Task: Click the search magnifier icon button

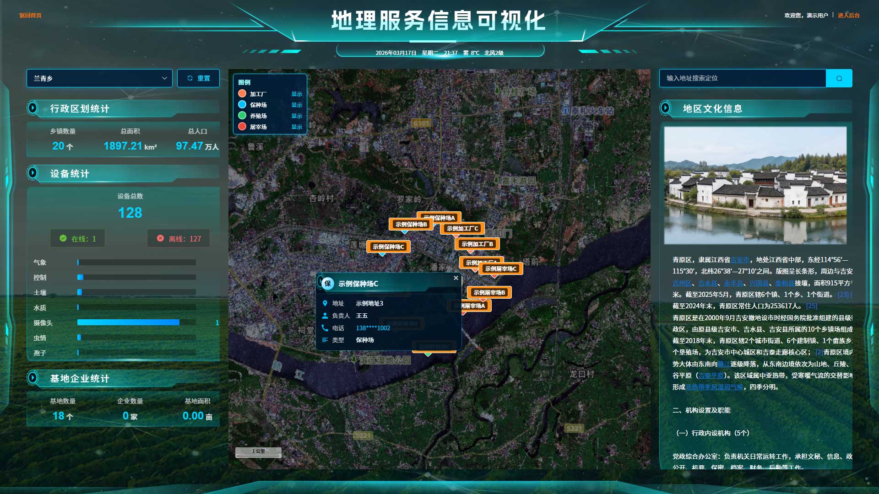Action: (x=839, y=78)
